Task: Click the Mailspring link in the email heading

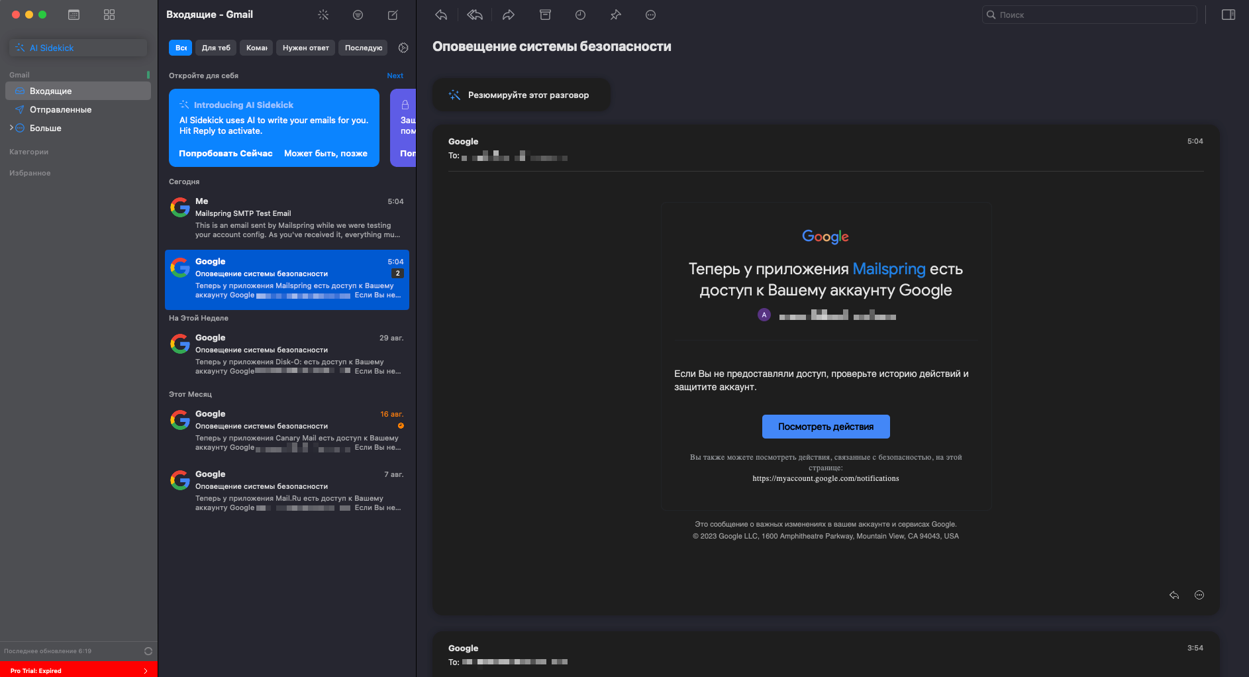Action: (889, 269)
